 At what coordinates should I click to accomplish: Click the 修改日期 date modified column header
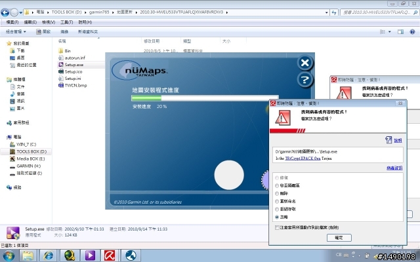point(152,41)
